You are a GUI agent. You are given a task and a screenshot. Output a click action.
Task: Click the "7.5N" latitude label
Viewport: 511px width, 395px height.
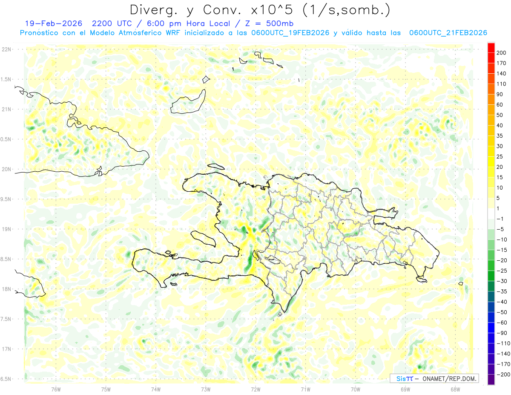[x=6, y=319]
